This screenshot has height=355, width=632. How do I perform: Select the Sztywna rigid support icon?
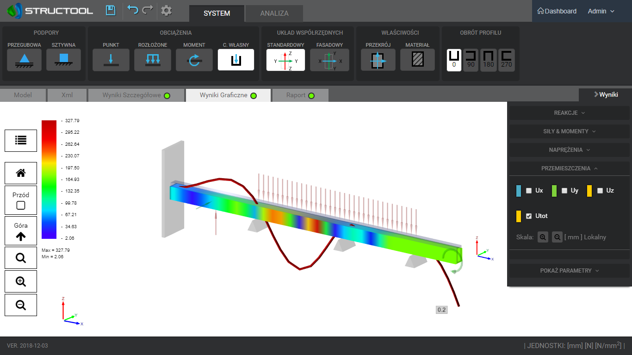[x=64, y=60]
